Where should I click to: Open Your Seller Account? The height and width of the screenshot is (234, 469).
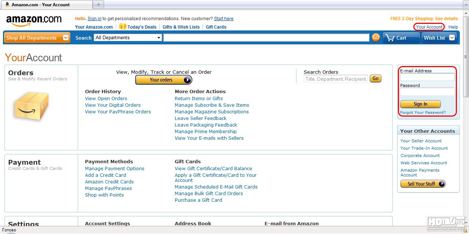pyautogui.click(x=421, y=141)
